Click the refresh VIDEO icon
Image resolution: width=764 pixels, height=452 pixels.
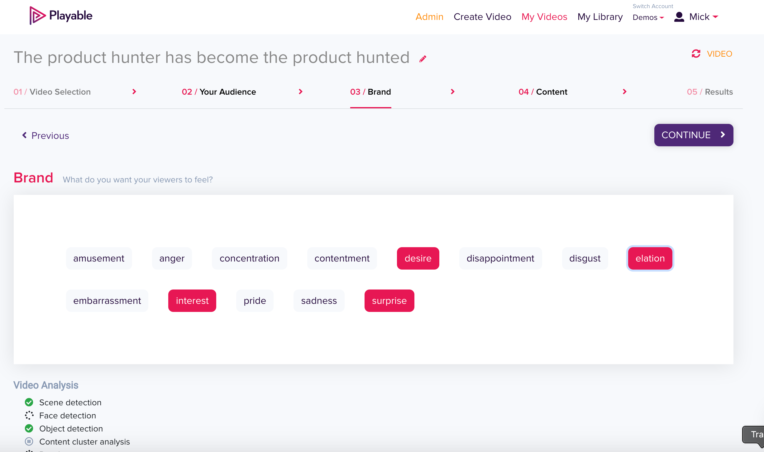(696, 54)
